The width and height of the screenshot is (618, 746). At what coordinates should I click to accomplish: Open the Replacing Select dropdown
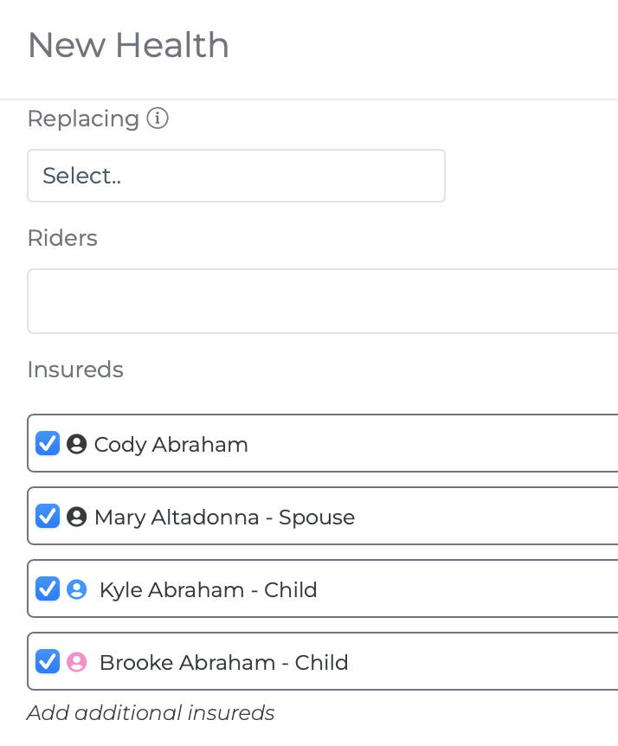pos(236,176)
